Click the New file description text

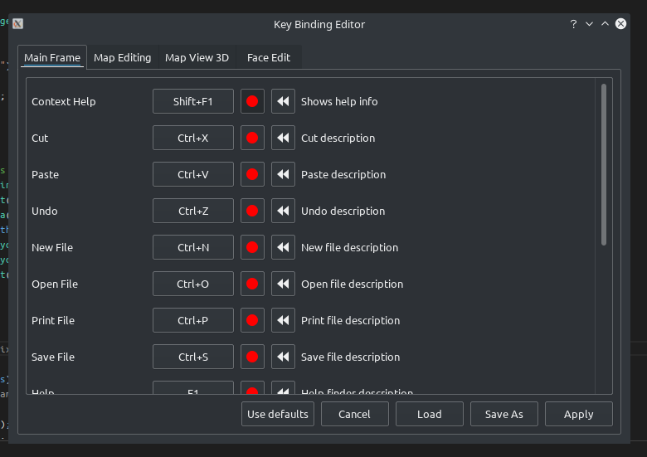[349, 247]
